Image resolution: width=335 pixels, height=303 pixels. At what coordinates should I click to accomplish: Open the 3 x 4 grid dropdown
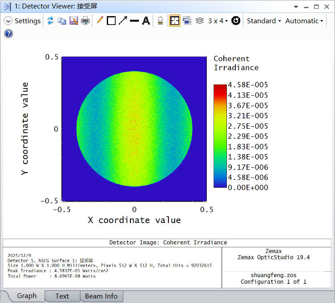tap(218, 21)
